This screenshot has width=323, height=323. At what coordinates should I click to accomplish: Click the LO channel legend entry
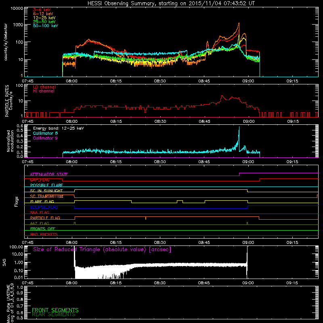click(x=44, y=87)
